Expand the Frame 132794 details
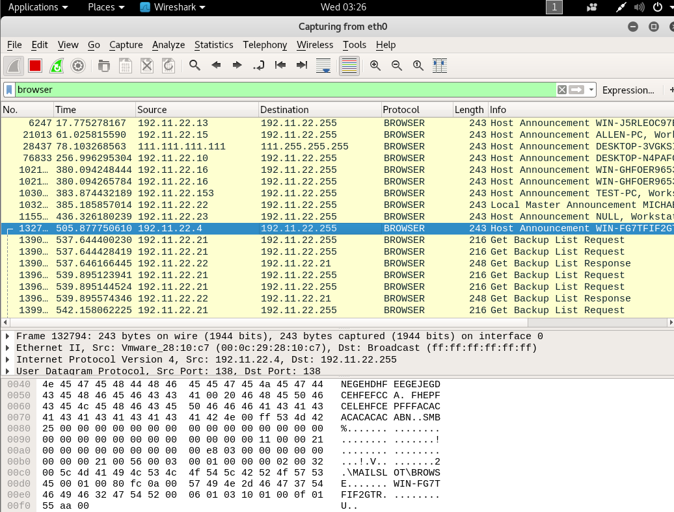This screenshot has width=674, height=512. (8, 337)
